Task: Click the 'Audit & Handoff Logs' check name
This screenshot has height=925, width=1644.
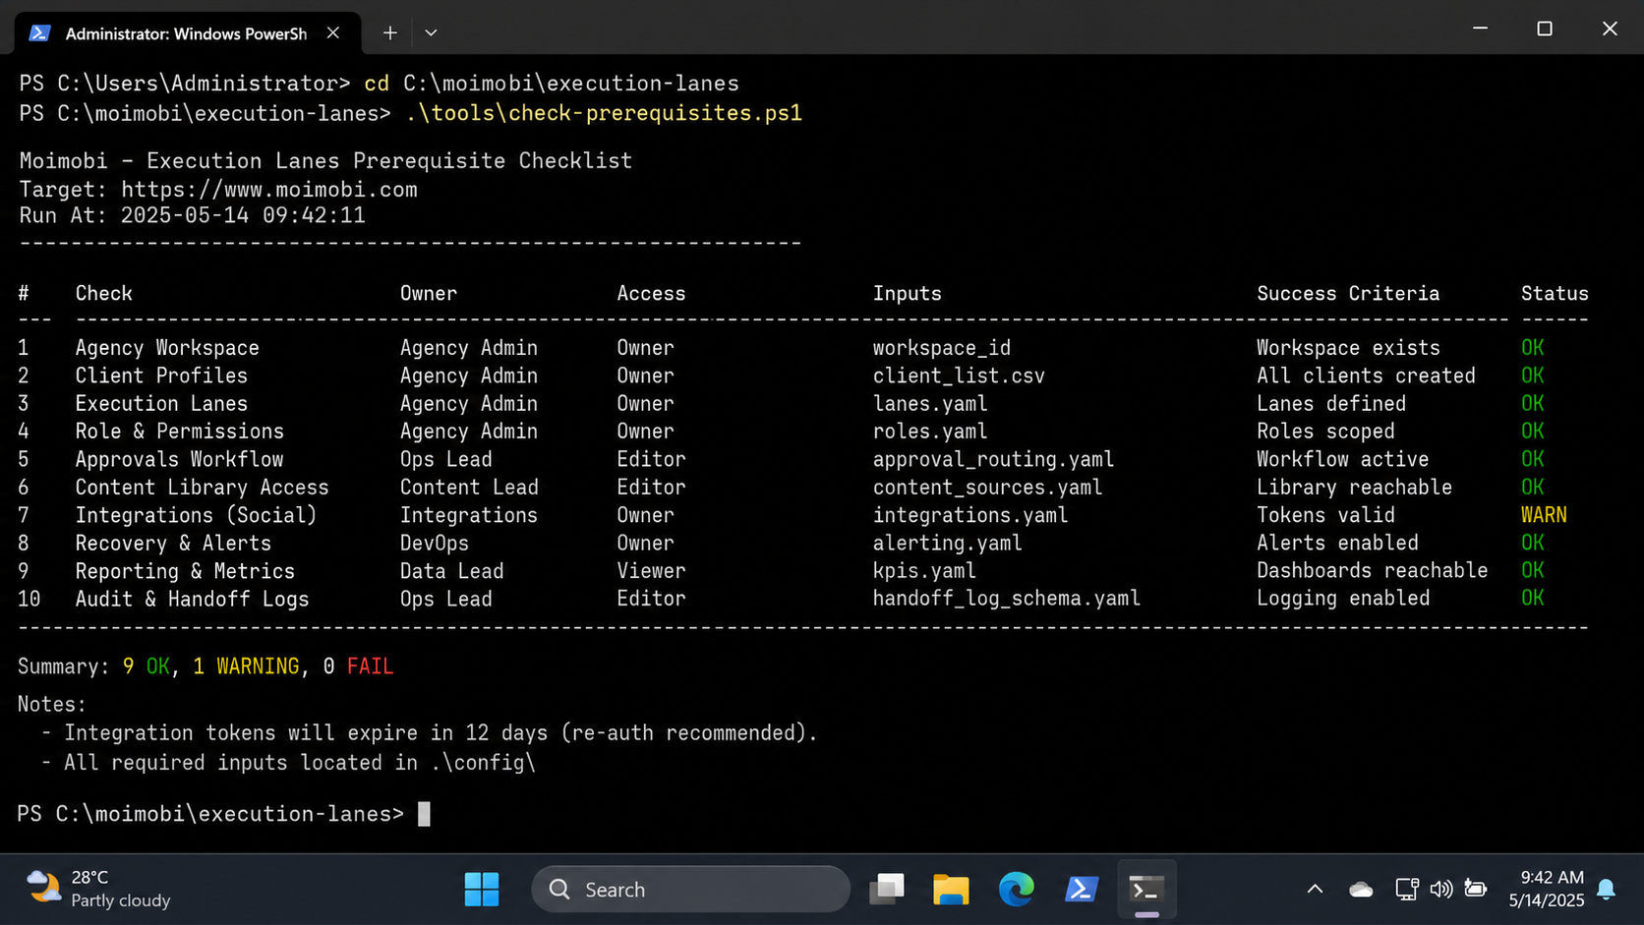Action: 192,599
